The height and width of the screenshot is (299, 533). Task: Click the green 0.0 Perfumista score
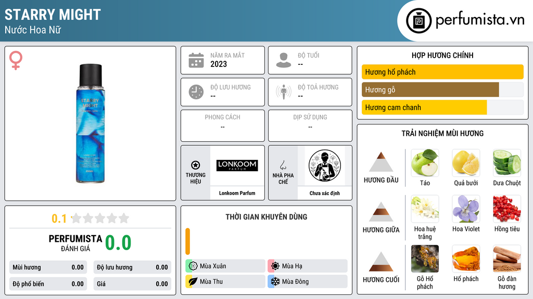[x=118, y=242]
